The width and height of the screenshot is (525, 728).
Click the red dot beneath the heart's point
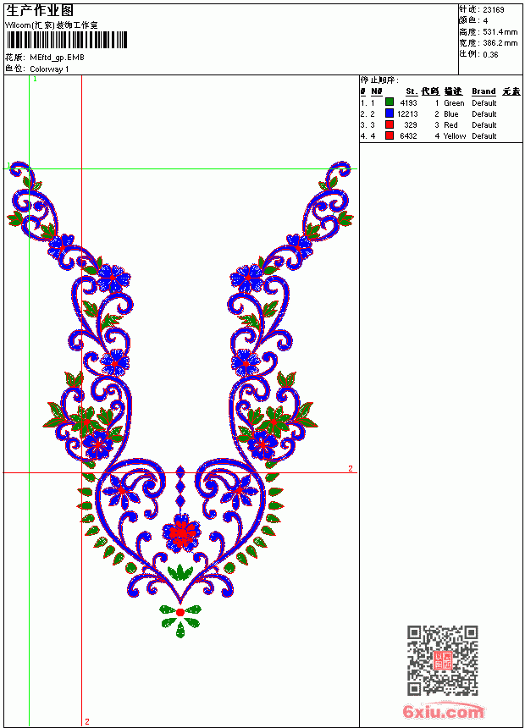(x=180, y=612)
